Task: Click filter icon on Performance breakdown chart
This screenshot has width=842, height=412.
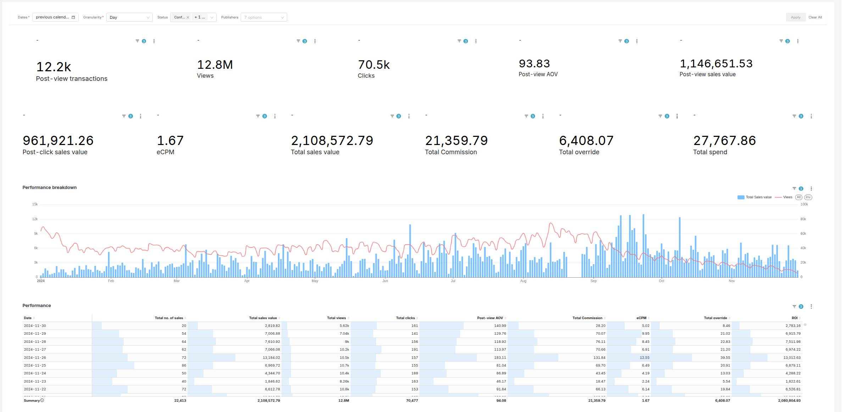Action: coord(794,189)
